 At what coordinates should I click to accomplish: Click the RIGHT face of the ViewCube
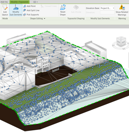[x=119, y=42]
